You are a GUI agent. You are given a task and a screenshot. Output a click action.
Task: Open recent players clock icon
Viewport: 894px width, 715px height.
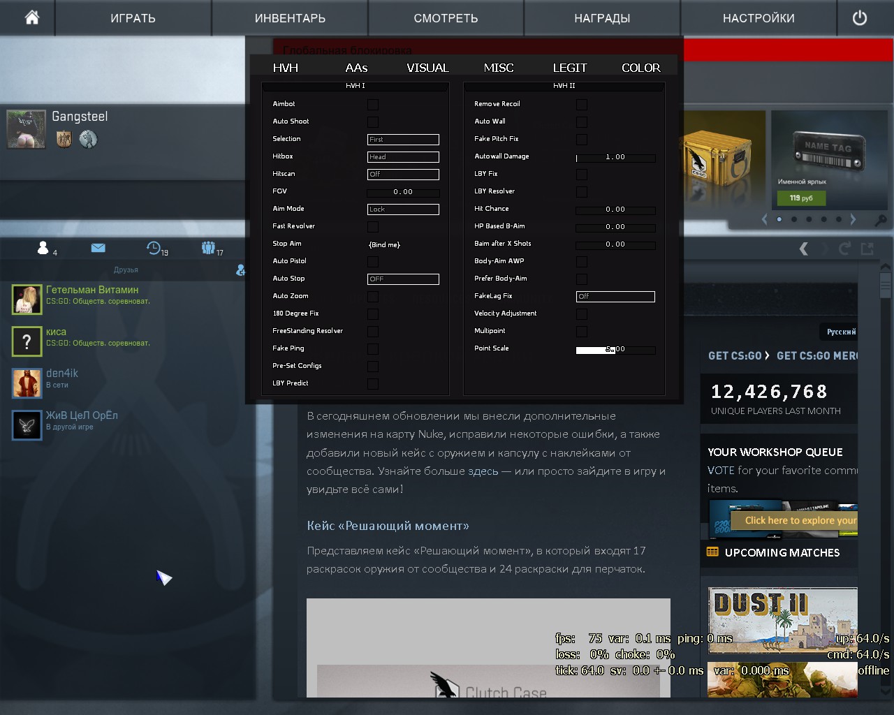[x=154, y=248]
